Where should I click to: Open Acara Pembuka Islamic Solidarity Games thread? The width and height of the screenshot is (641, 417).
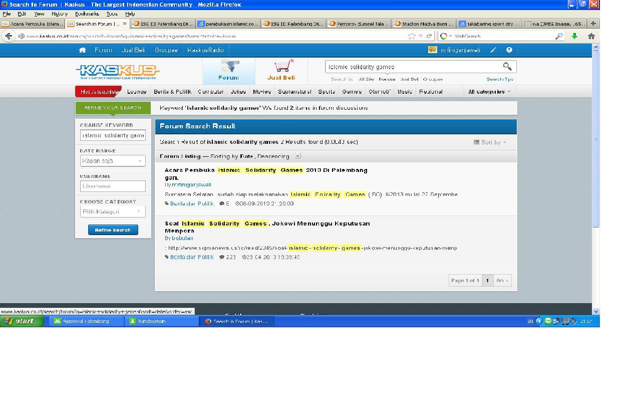(x=266, y=173)
